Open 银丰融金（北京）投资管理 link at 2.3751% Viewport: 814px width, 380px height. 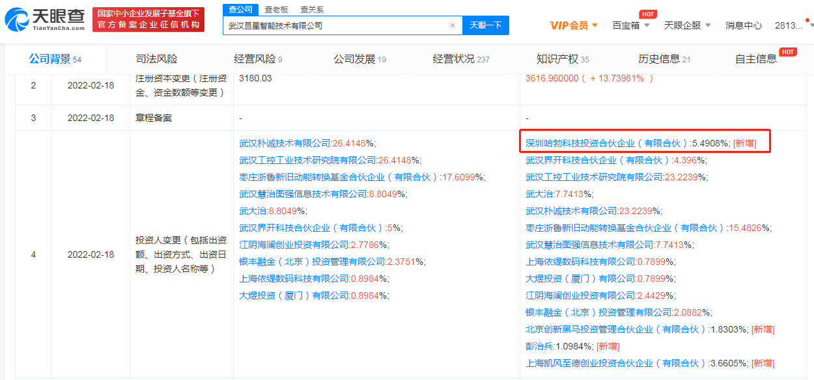(312, 262)
